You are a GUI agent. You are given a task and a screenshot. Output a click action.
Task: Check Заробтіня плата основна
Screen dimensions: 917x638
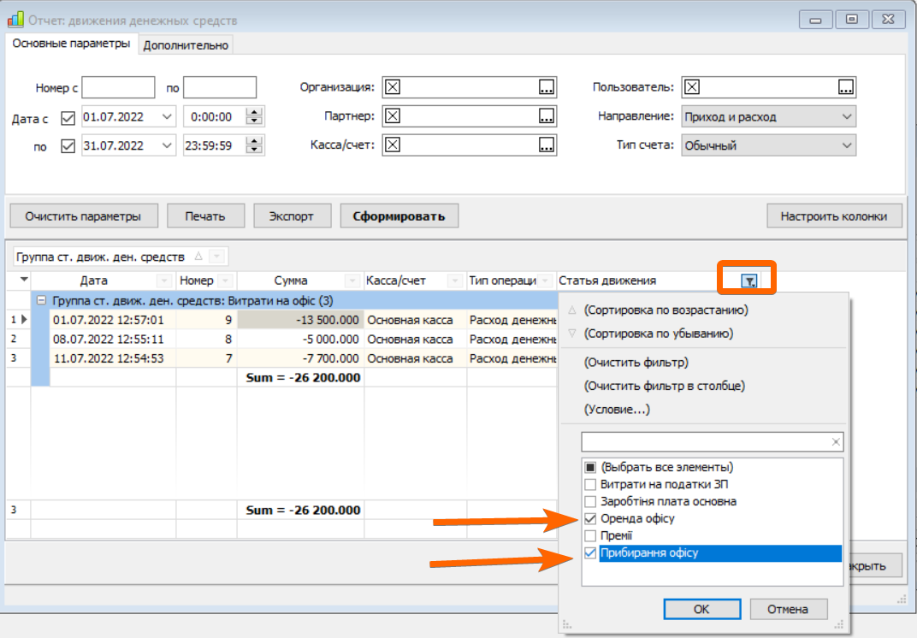pyautogui.click(x=590, y=501)
